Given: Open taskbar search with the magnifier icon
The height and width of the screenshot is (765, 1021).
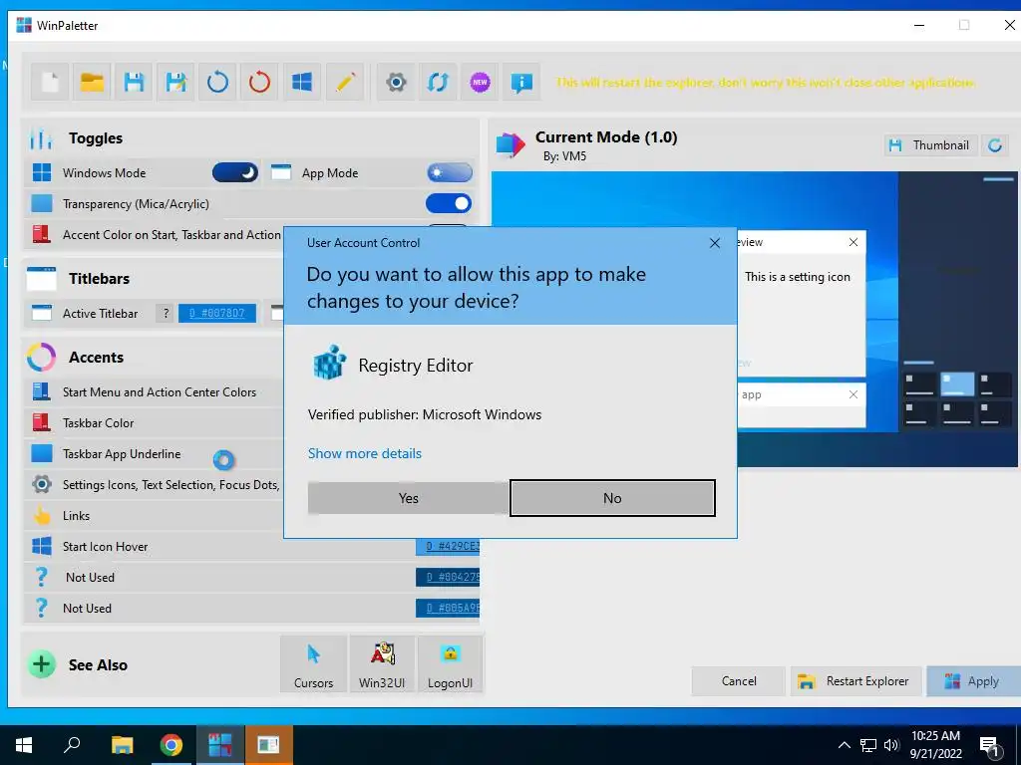Looking at the screenshot, I should [x=72, y=744].
